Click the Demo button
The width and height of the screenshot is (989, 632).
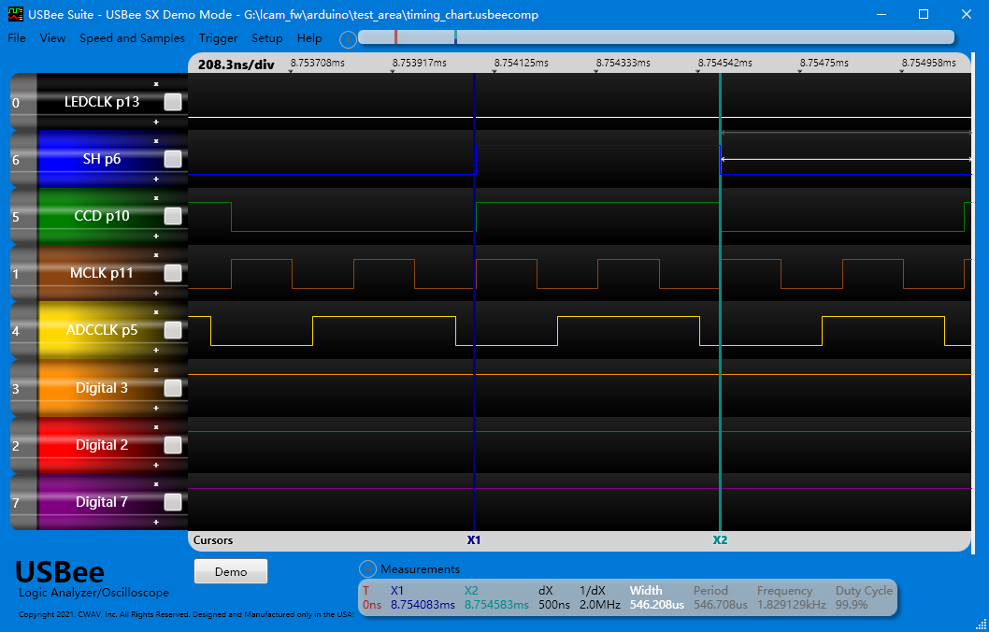(x=231, y=571)
